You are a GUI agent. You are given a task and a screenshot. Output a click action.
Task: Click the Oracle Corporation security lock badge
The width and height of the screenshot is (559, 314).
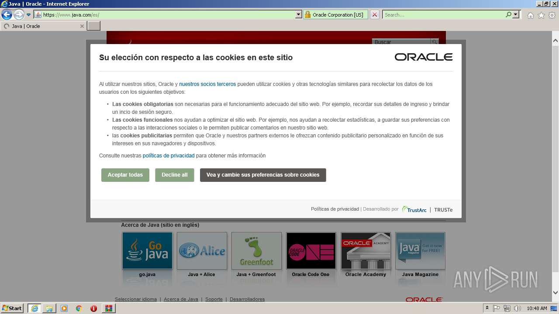(x=335, y=15)
